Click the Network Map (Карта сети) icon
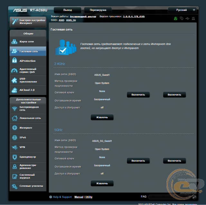The image size is (206, 205). (x=14, y=42)
